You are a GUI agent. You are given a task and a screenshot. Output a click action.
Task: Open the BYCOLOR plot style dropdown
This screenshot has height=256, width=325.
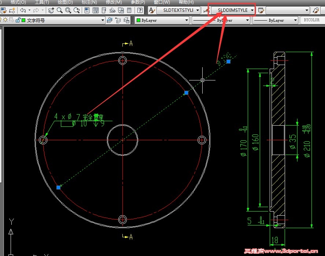313,20
